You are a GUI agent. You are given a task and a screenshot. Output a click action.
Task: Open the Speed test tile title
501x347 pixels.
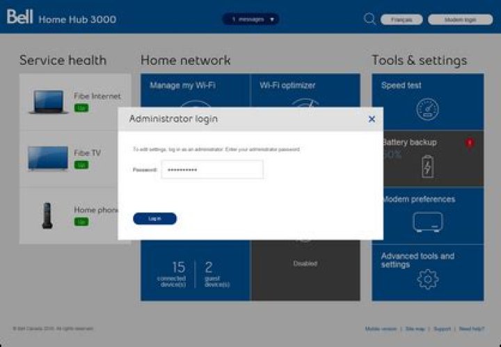point(401,86)
